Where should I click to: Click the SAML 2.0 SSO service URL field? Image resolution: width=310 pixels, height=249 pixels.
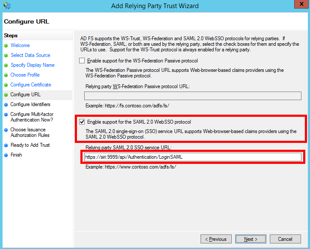193,157
